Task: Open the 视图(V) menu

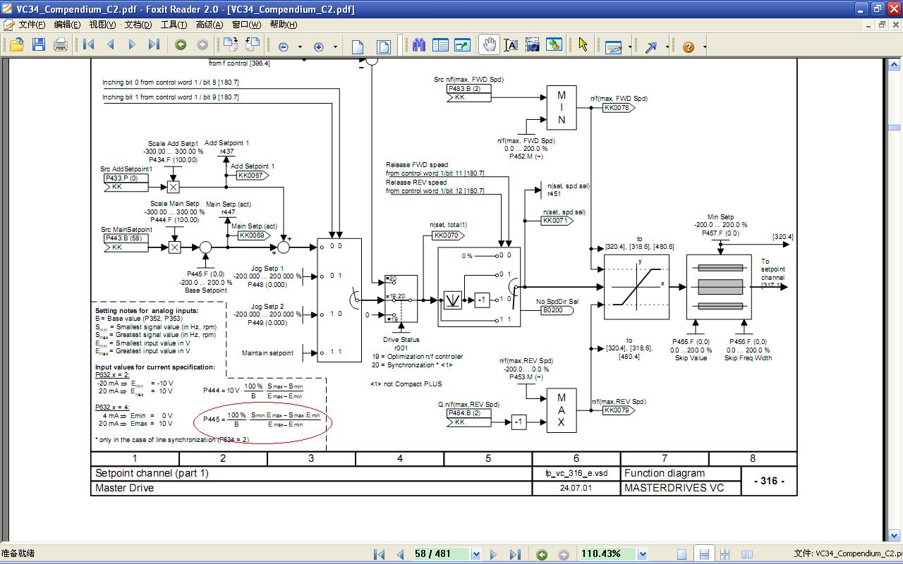Action: pos(103,25)
